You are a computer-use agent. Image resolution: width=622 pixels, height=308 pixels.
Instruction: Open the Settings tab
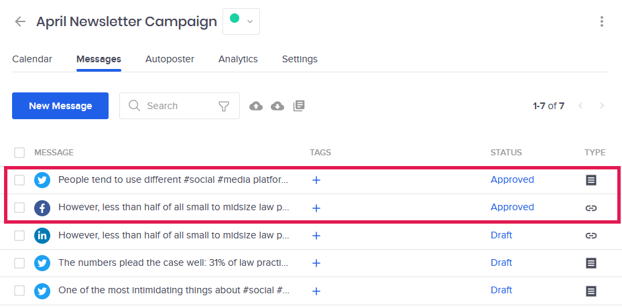pyautogui.click(x=300, y=59)
